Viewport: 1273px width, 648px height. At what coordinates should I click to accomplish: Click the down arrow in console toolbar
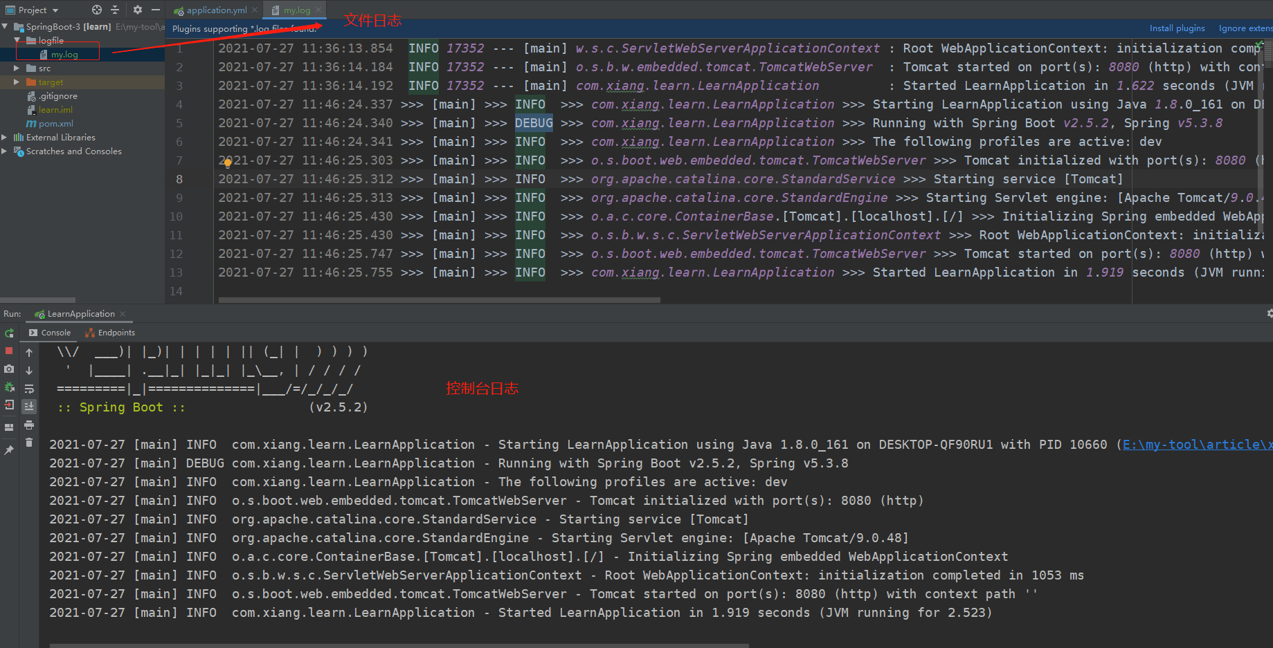coord(29,371)
